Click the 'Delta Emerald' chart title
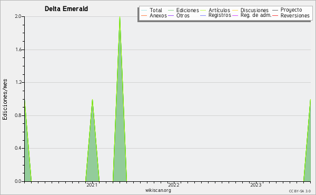The width and height of the screenshot is (316, 195). tap(66, 9)
